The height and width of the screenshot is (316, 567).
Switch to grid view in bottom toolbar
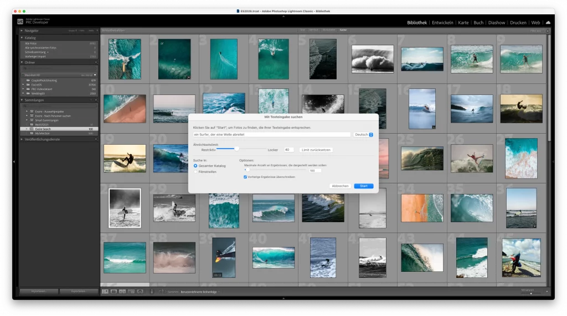[105, 291]
